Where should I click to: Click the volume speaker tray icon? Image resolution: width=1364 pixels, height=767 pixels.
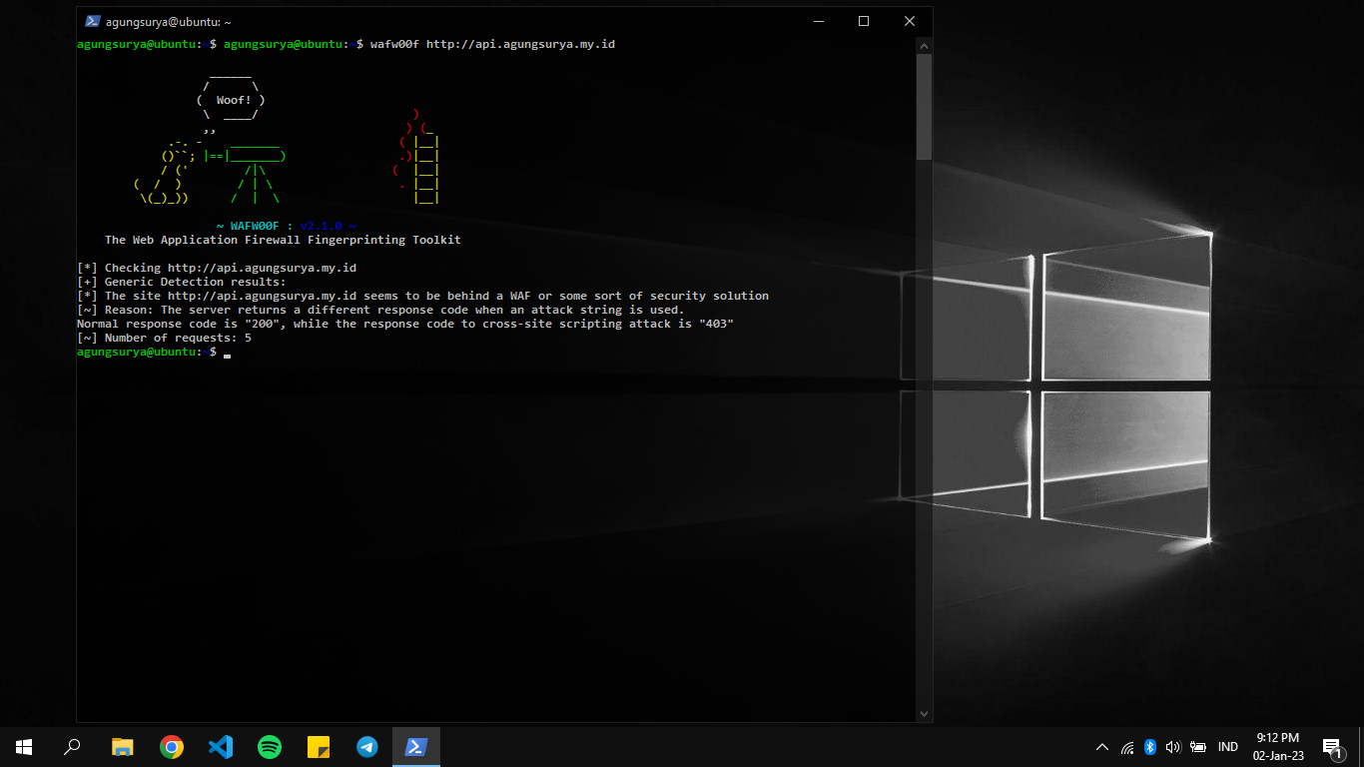coord(1173,747)
